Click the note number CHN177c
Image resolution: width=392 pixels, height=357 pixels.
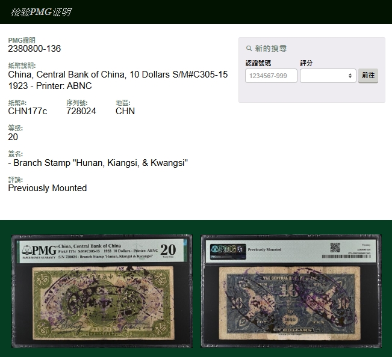[27, 111]
